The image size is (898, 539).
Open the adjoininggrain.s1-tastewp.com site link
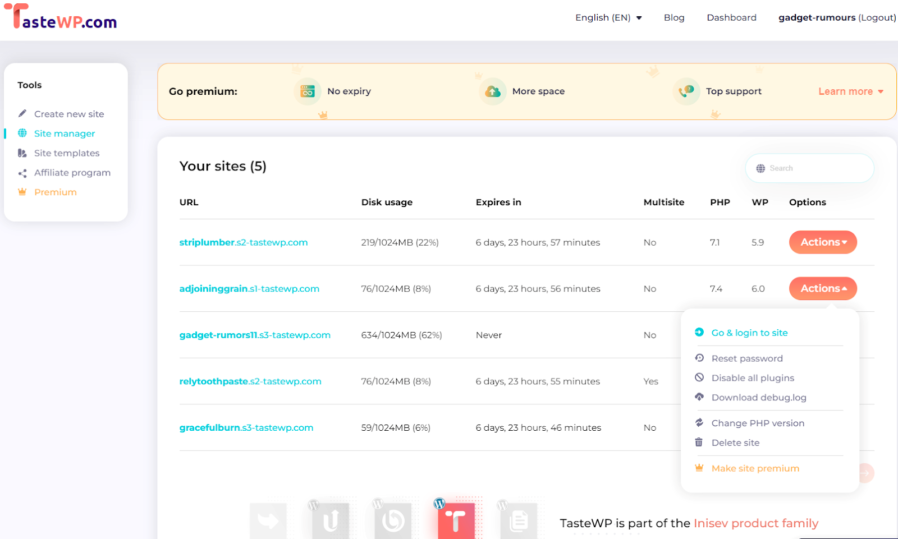point(249,288)
